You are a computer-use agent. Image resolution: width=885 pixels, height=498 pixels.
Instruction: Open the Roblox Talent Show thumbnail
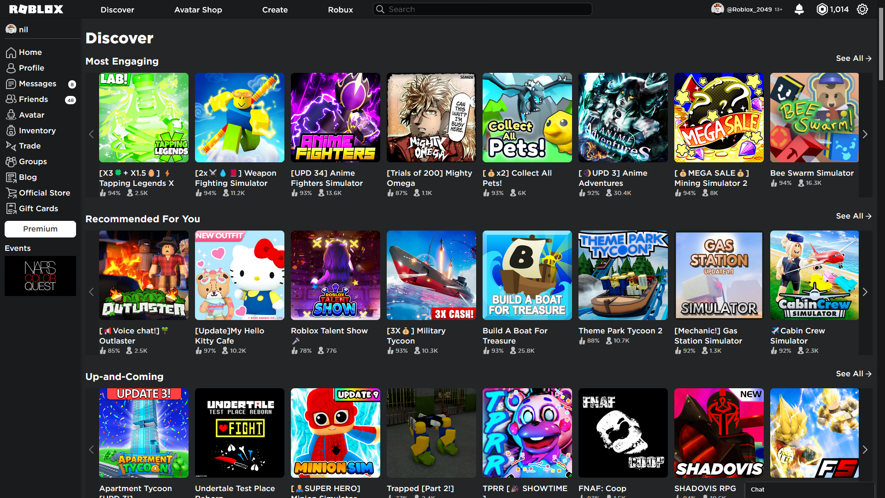coord(336,275)
